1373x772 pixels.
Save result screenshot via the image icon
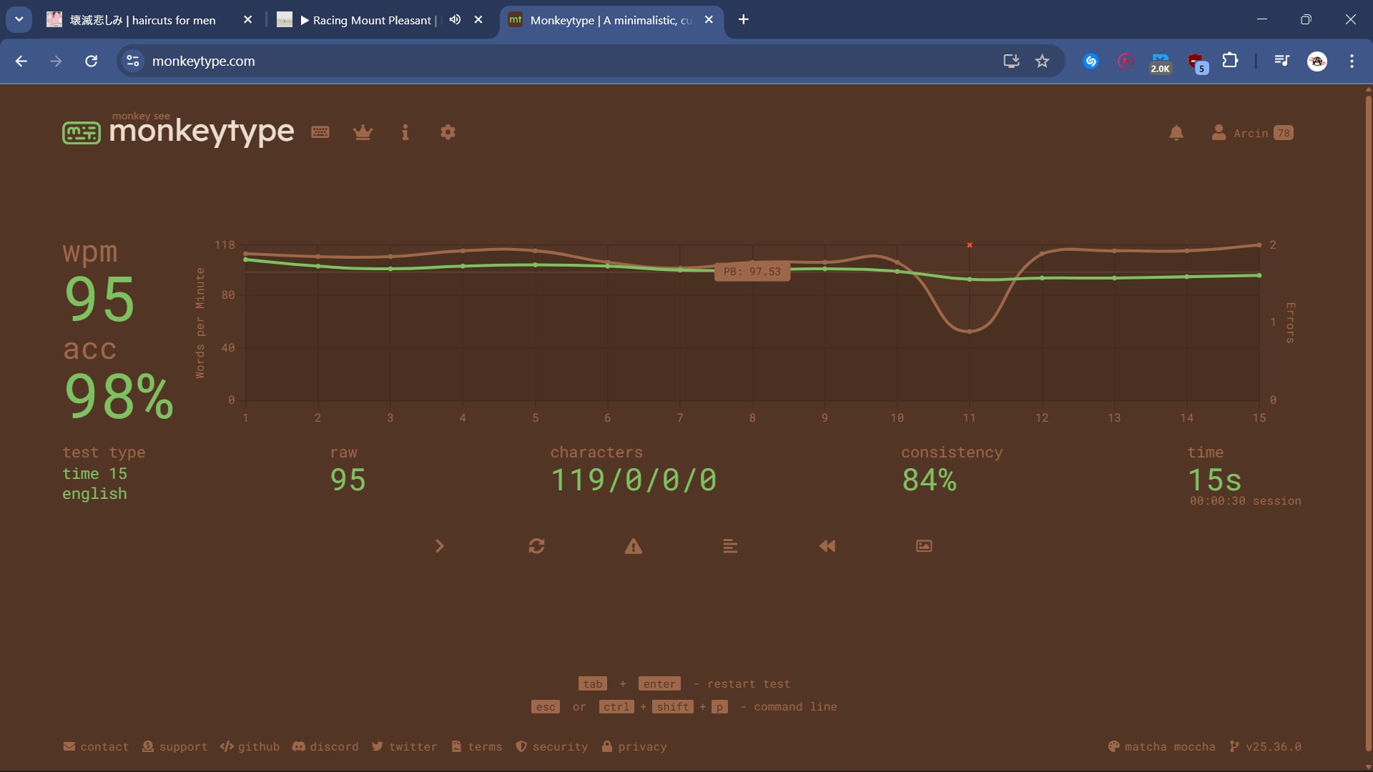[x=923, y=546]
